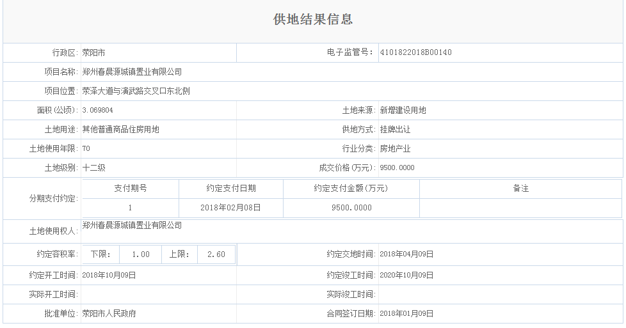Select the plot ratio lower limit 1.00

[141, 254]
